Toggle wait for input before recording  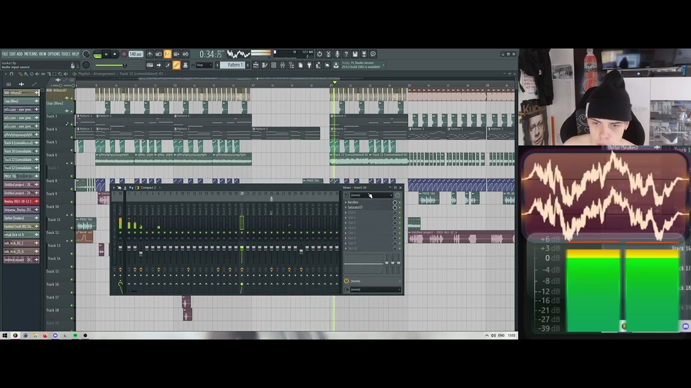click(159, 54)
